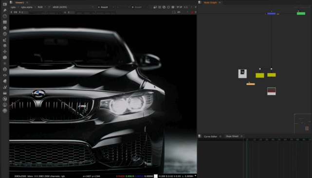This screenshot has width=312, height=178.
Task: Click the gain value input field
Action: pos(25,12)
